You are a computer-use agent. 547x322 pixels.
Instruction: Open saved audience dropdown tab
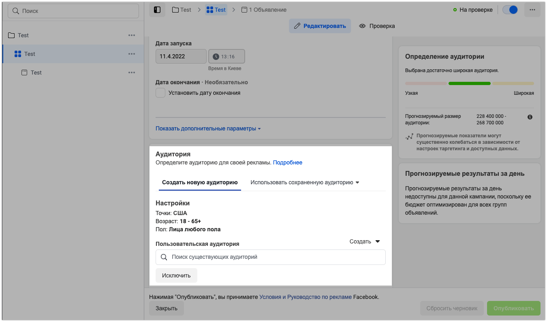click(x=305, y=182)
